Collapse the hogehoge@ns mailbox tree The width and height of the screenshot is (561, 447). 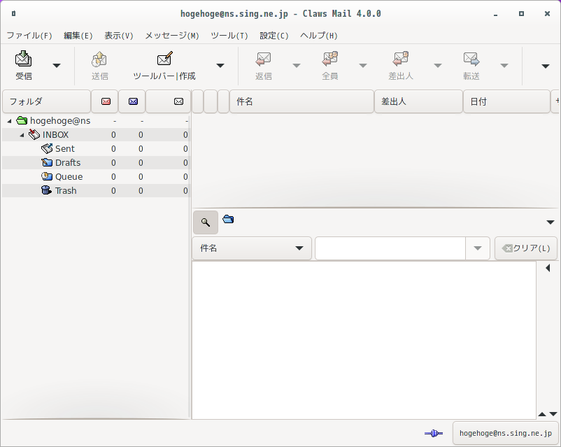pos(10,121)
